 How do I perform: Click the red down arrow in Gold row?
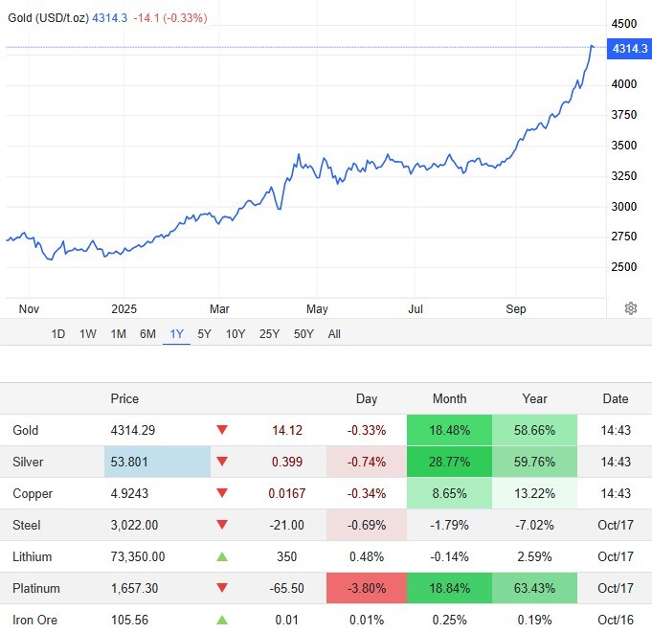[x=222, y=431]
